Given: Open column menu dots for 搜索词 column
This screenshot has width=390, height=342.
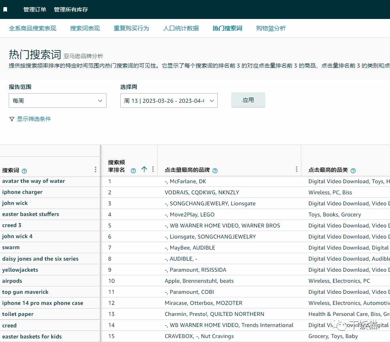Looking at the screenshot, I should [x=95, y=169].
